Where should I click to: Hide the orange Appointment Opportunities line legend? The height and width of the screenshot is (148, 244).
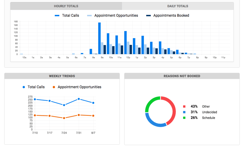(x=77, y=87)
